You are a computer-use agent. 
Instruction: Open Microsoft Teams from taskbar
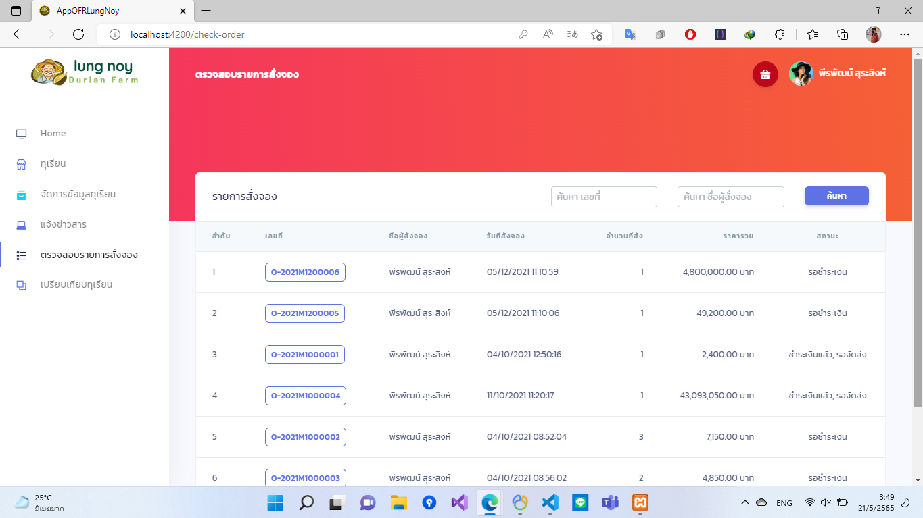tap(611, 502)
